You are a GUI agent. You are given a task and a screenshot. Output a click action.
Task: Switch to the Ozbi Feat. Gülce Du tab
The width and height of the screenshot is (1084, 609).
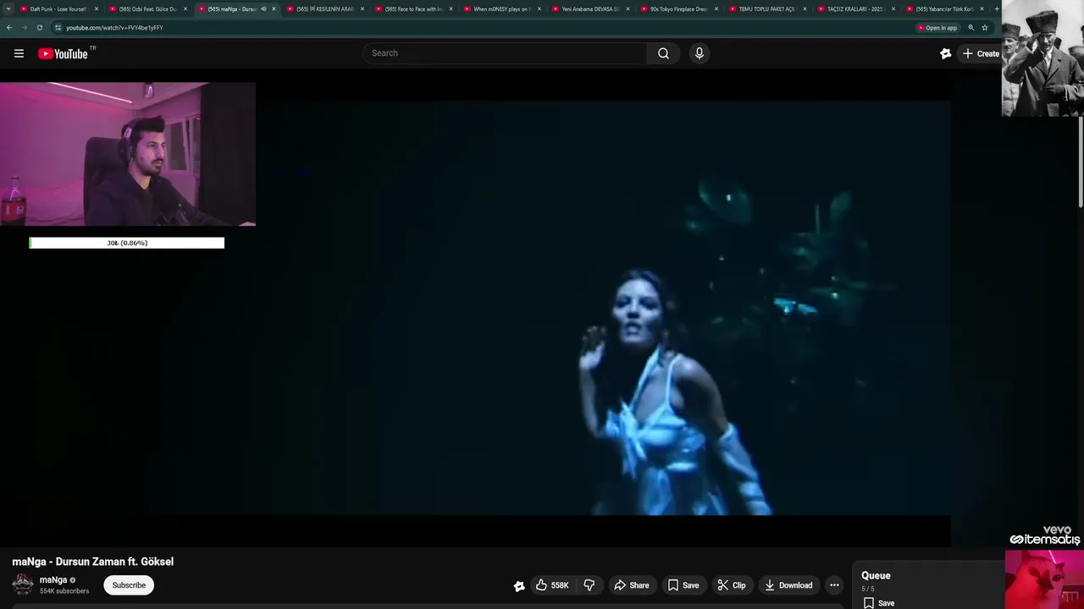(x=147, y=8)
